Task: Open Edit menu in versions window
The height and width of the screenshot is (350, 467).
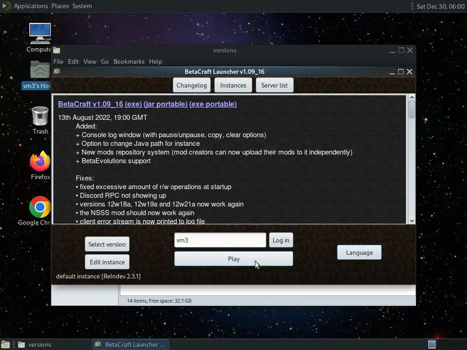Action: pyautogui.click(x=73, y=62)
